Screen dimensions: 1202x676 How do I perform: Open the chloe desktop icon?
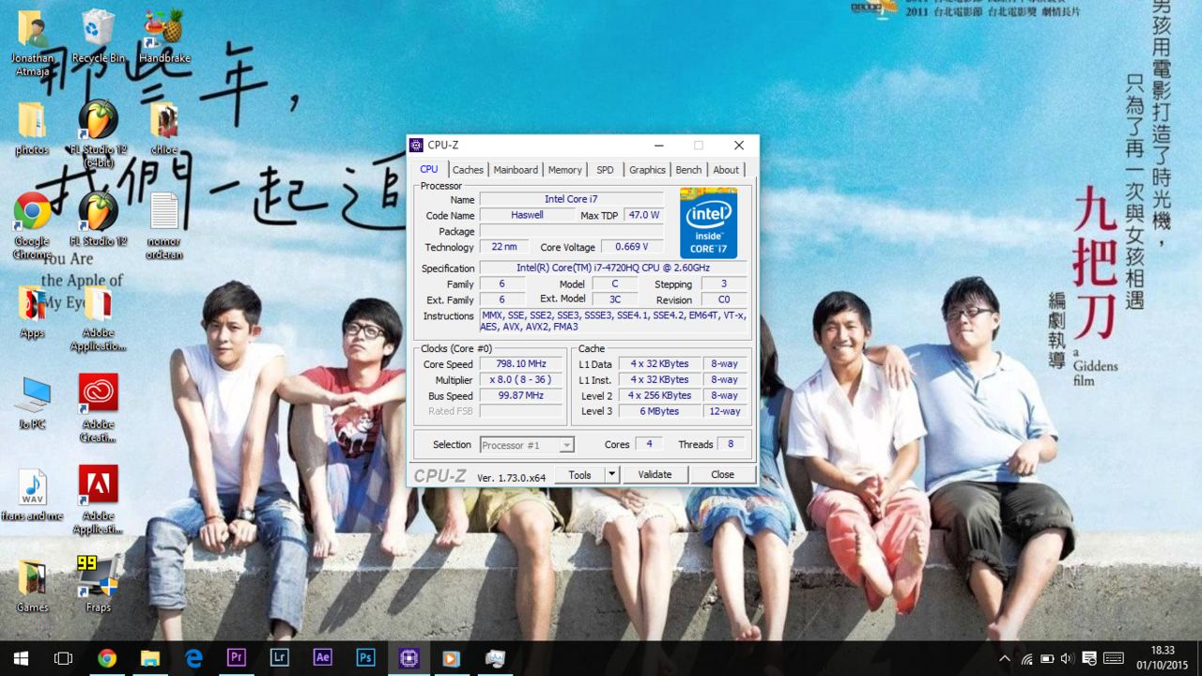coord(164,129)
